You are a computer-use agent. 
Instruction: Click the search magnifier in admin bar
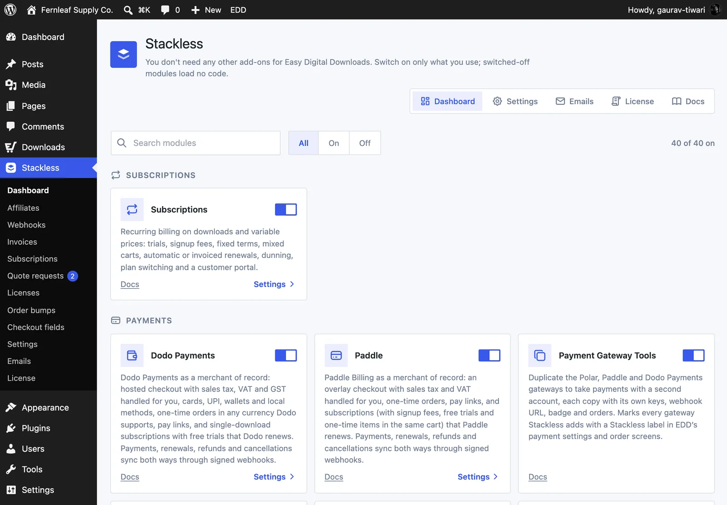click(x=128, y=10)
